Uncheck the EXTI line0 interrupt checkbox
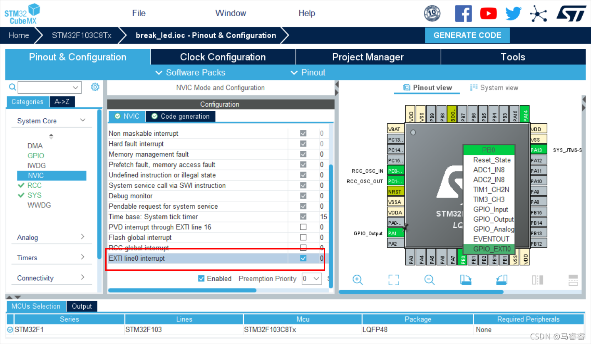This screenshot has width=591, height=344. coord(303,258)
